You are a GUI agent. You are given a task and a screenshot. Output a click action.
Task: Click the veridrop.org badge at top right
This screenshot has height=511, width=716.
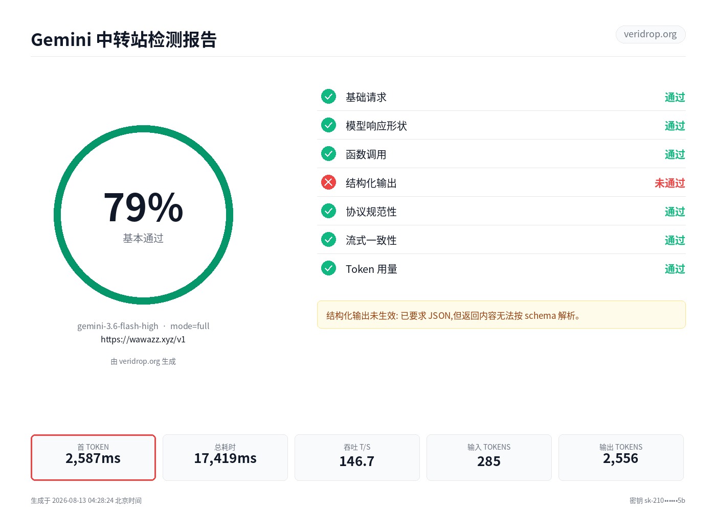(x=650, y=34)
